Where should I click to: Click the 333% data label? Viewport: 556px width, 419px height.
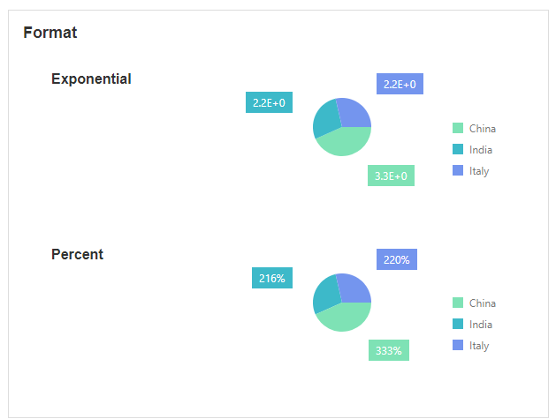pos(389,351)
